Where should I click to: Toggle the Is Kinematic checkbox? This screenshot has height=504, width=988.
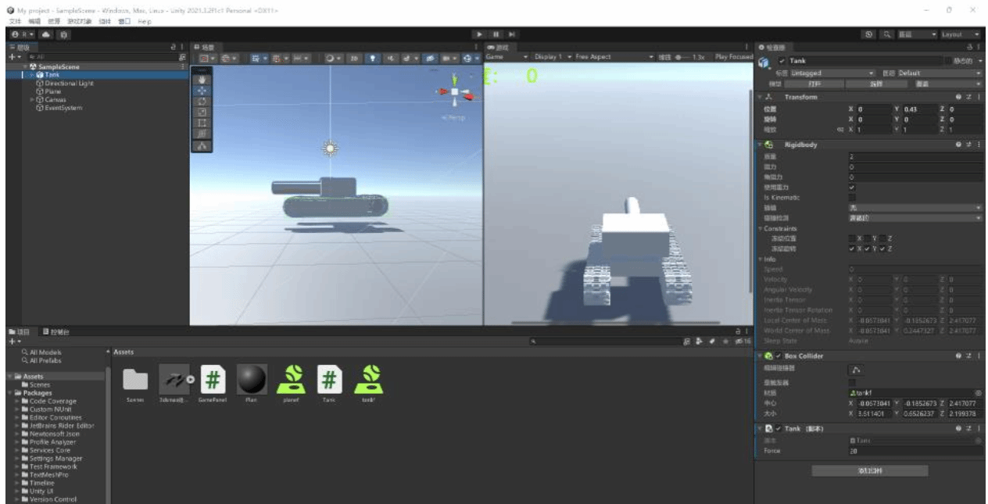pyautogui.click(x=852, y=198)
